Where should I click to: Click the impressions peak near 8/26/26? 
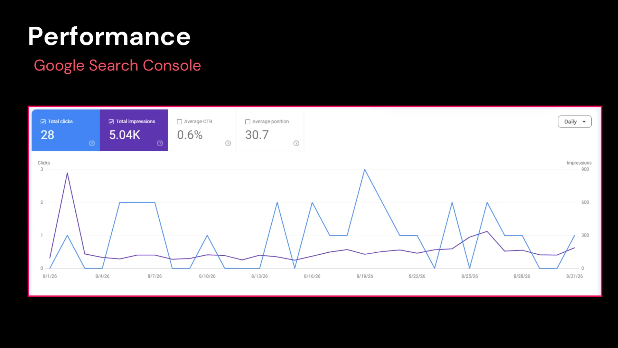tap(487, 231)
